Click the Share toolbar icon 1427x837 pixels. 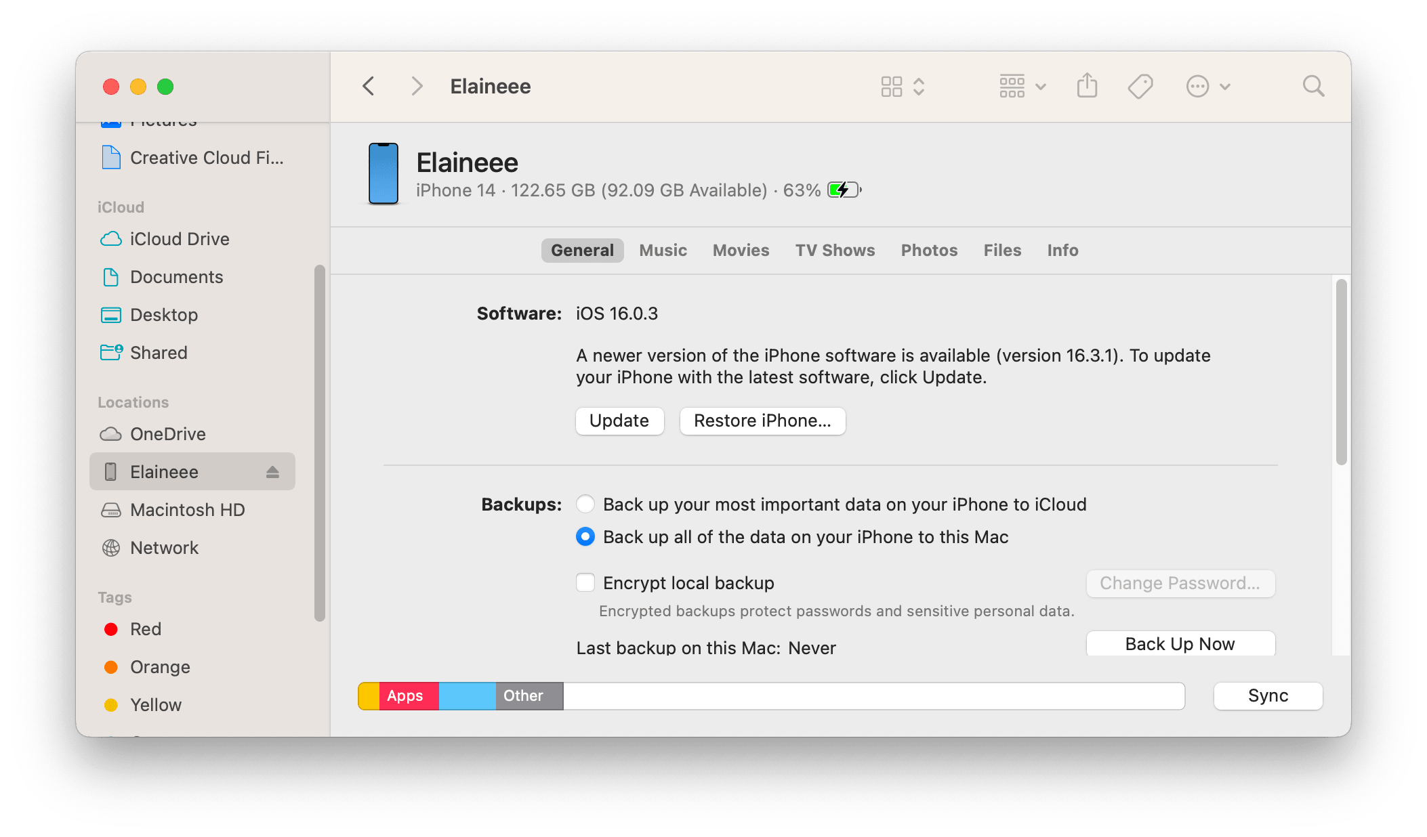coord(1087,86)
